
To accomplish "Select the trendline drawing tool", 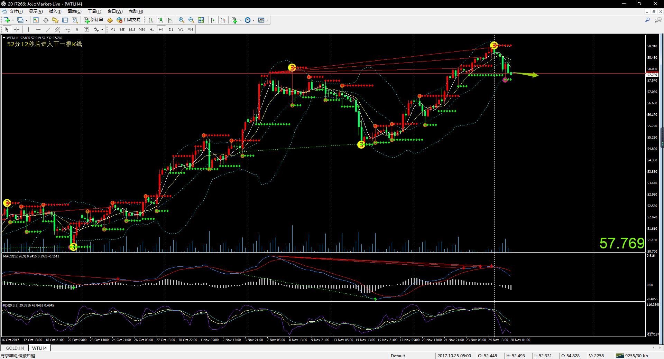I will coord(48,30).
